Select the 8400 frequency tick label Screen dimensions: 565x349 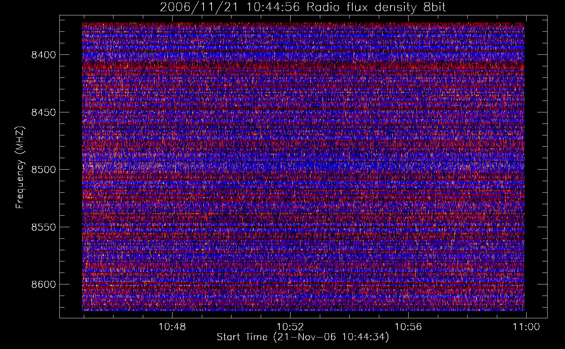tap(44, 55)
